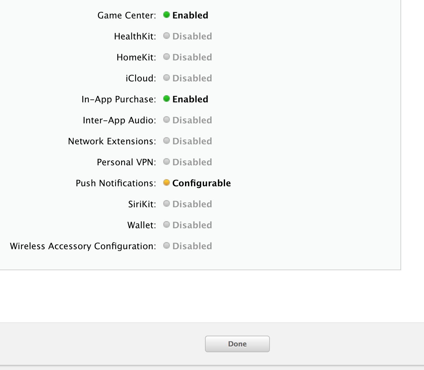Click the Wireless Accessory Configuration label
Image resolution: width=424 pixels, height=370 pixels.
83,246
